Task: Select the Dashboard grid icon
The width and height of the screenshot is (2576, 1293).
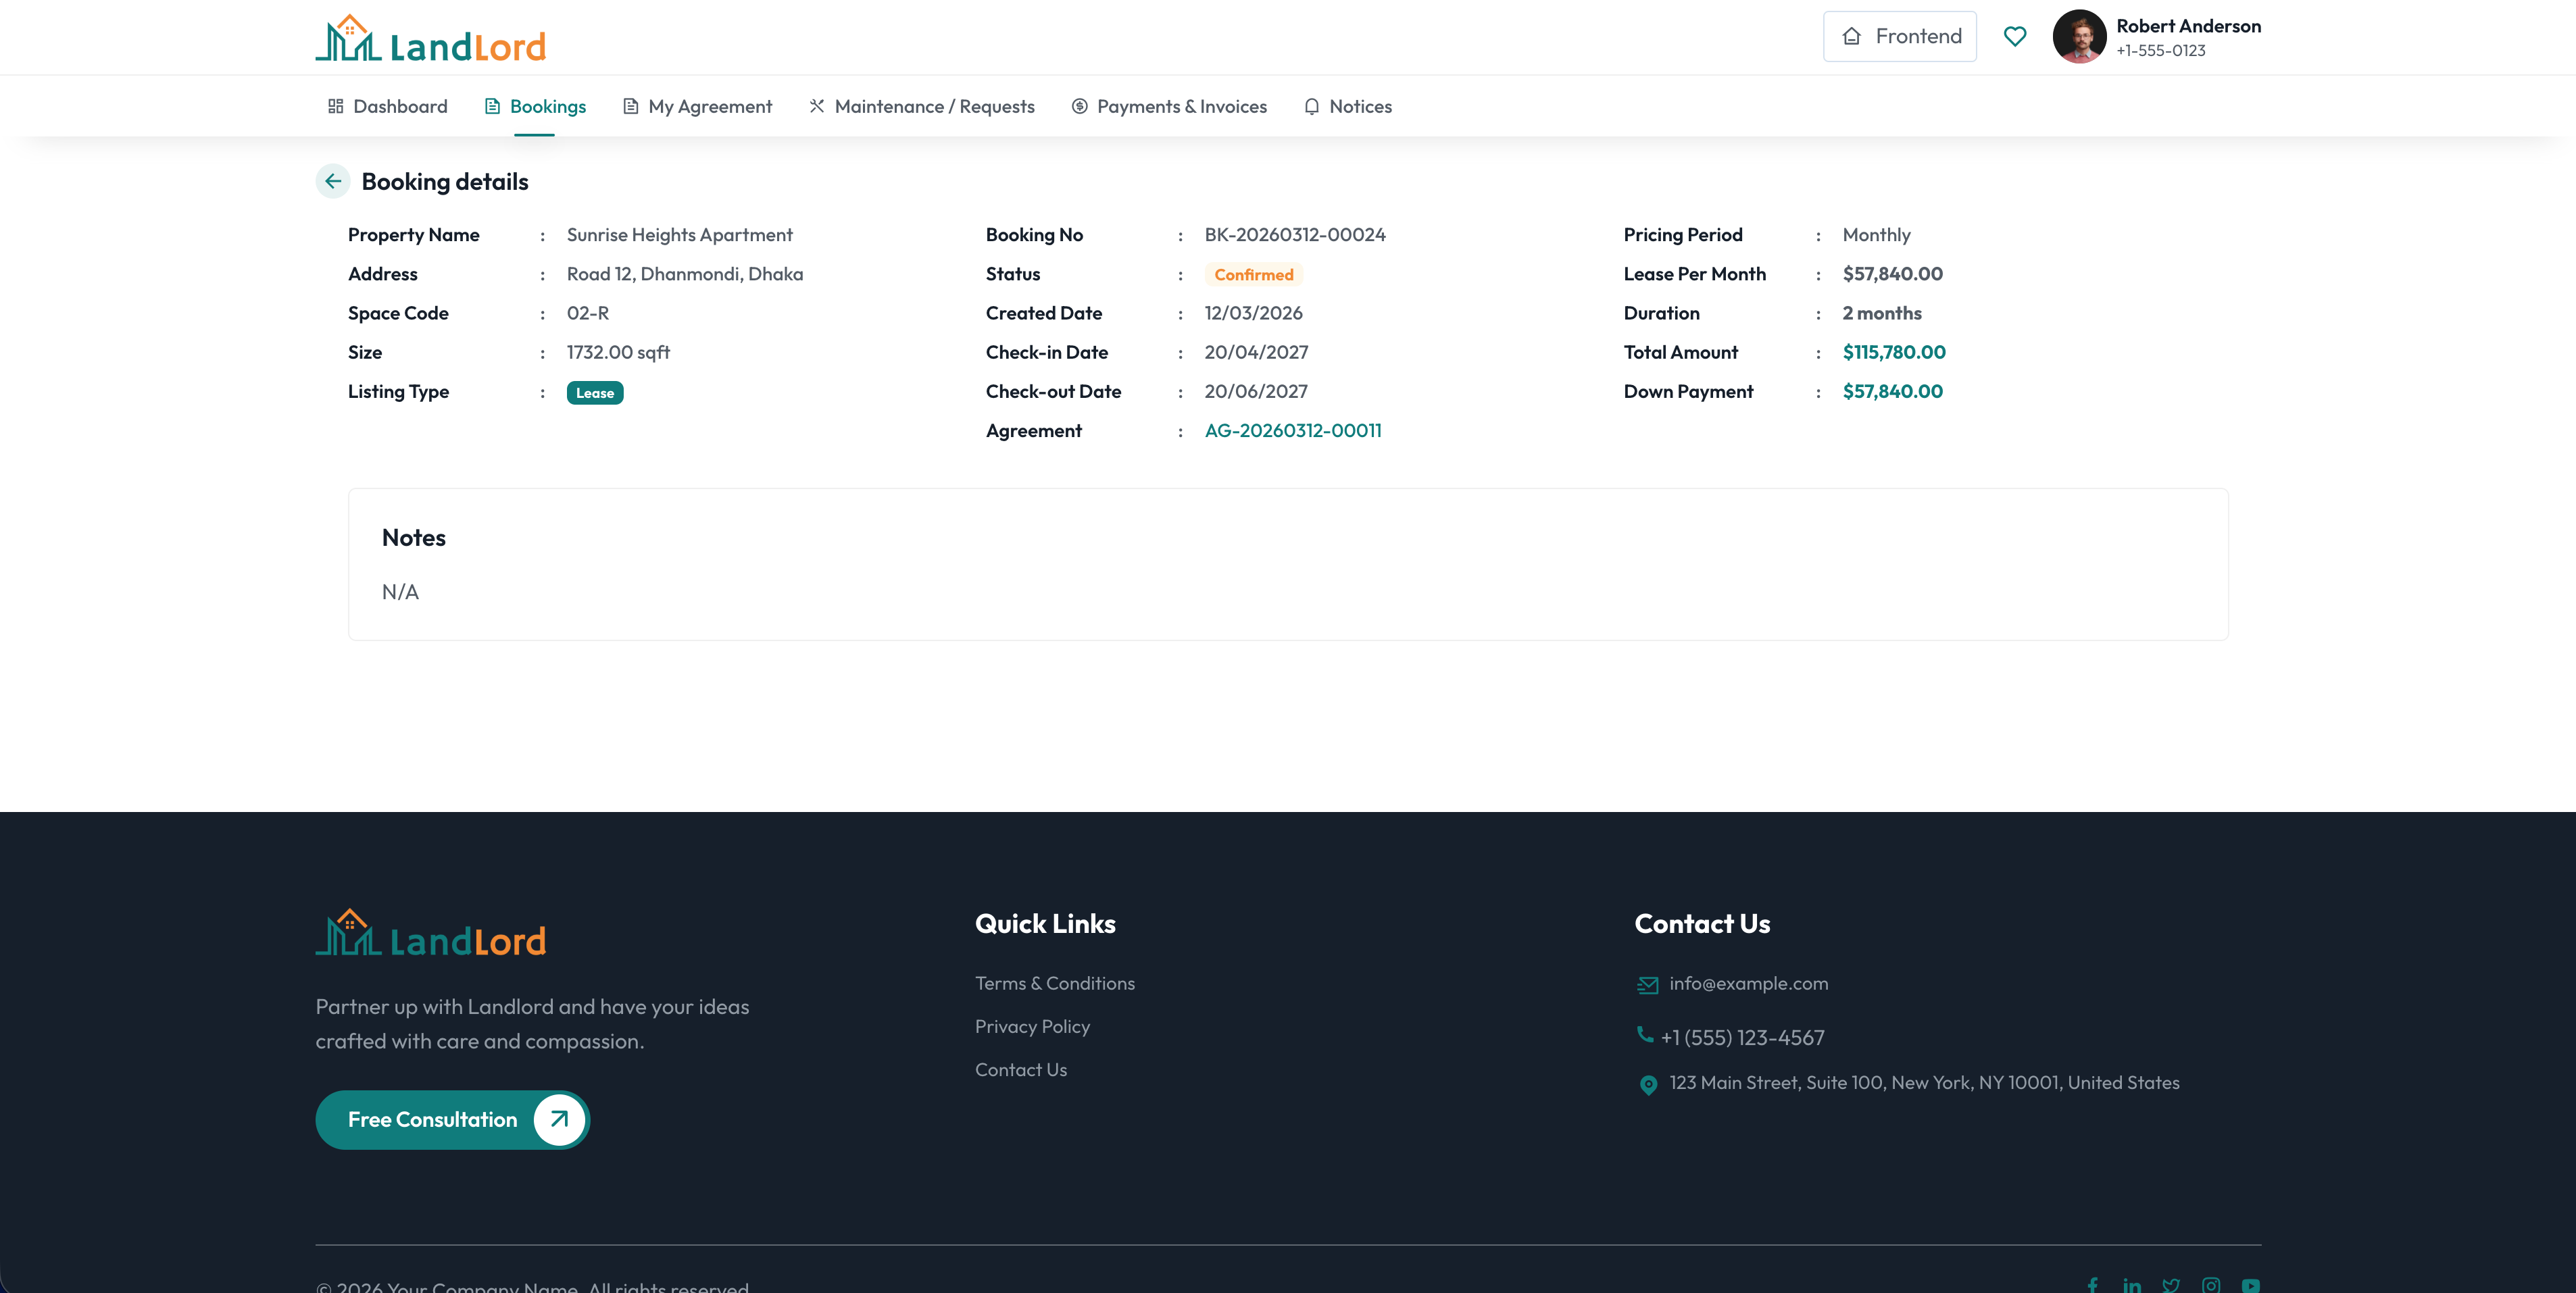Action: (336, 106)
